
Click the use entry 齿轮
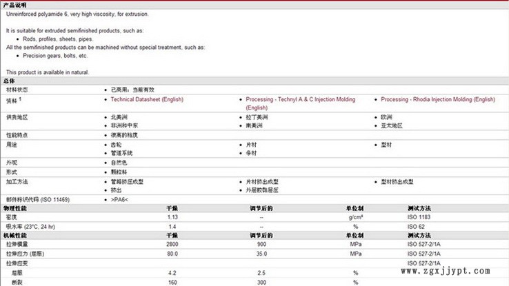[x=116, y=145]
